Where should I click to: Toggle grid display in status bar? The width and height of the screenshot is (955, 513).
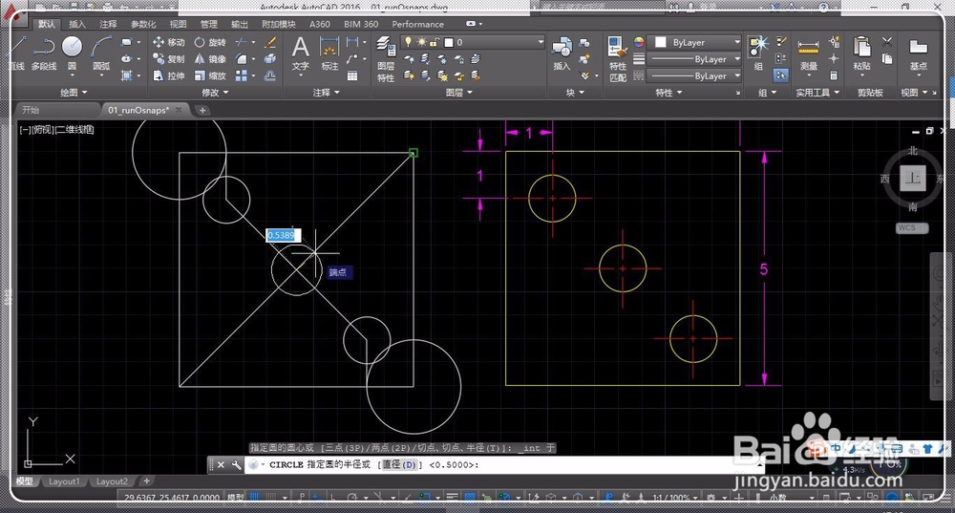pos(255,497)
